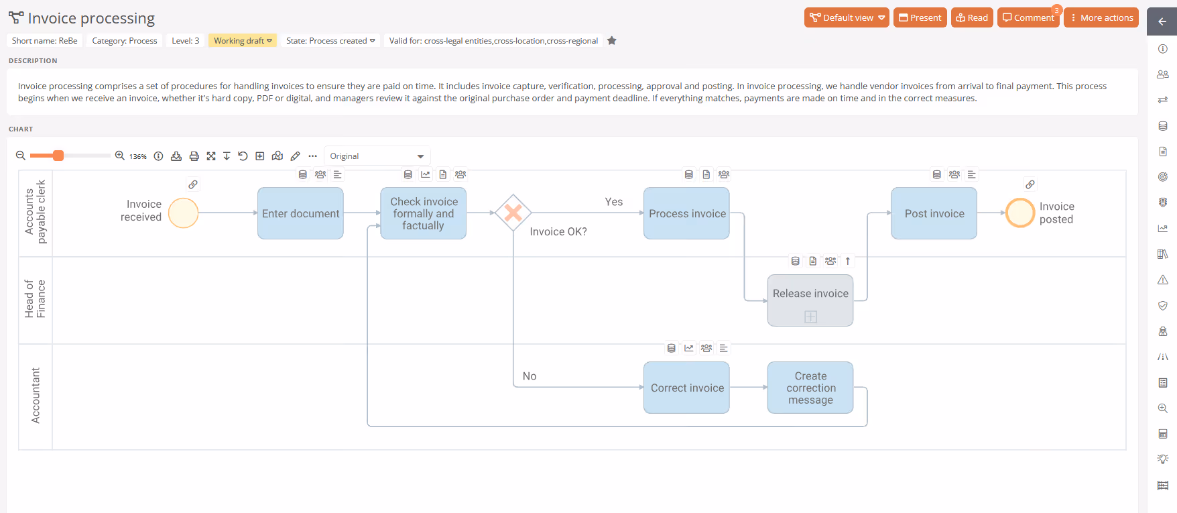Select the Enter document task
This screenshot has height=513, width=1177.
click(x=300, y=213)
